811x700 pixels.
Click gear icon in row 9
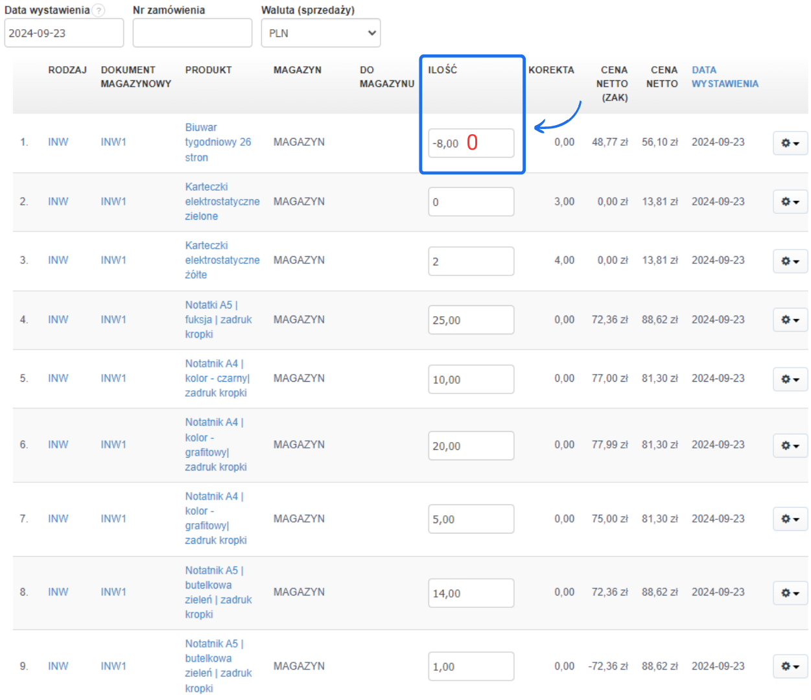(x=790, y=666)
